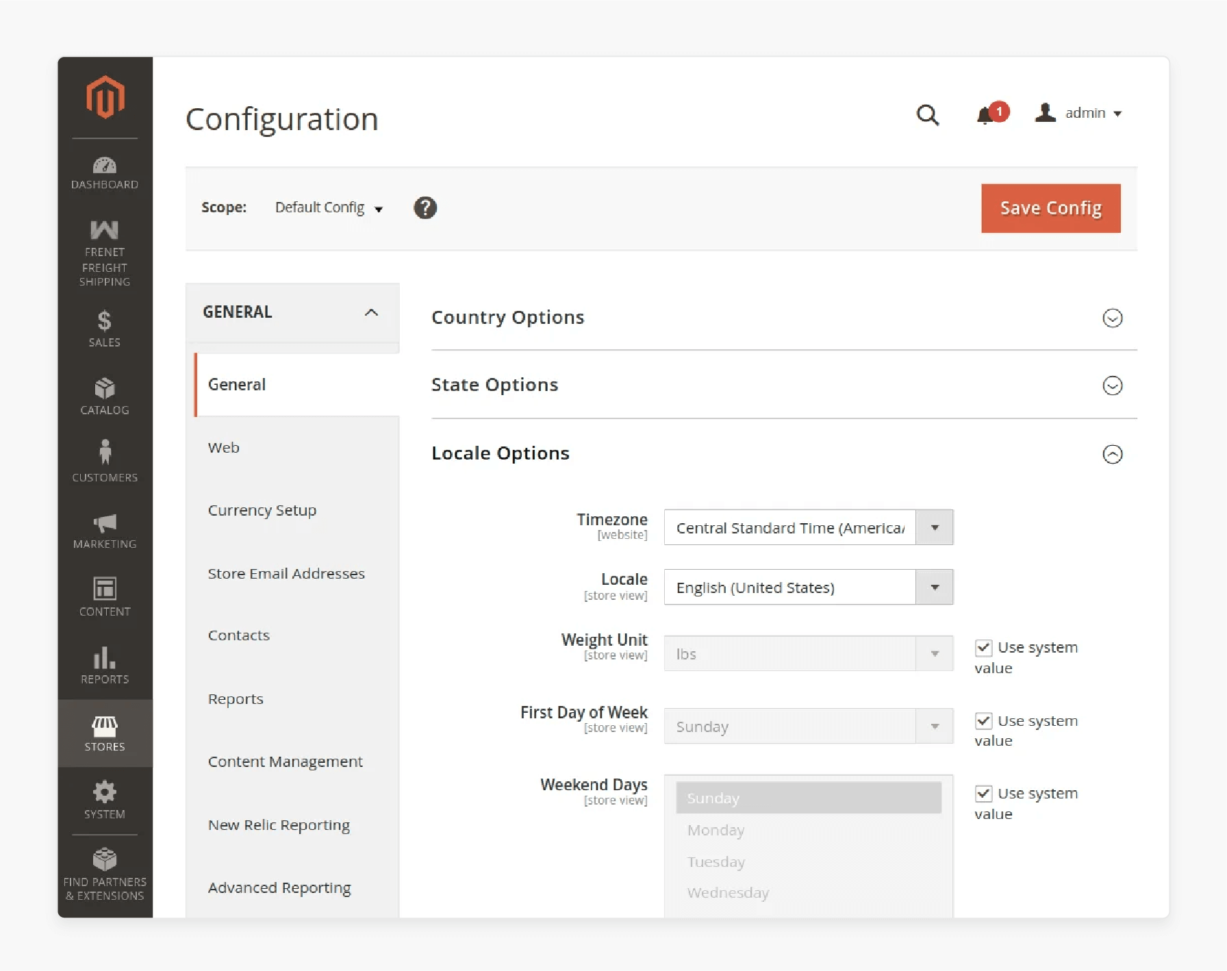Screen dimensions: 1227x971
Task: Collapse the GENERAL settings group
Action: click(x=292, y=312)
